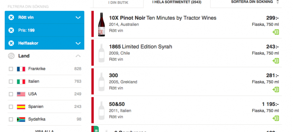Switch to the I din butik tab
The height and width of the screenshot is (132, 293).
pos(118,3)
